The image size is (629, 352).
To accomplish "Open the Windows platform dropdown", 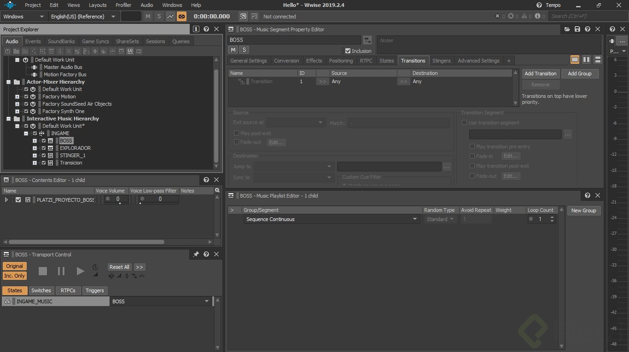I will click(x=24, y=17).
